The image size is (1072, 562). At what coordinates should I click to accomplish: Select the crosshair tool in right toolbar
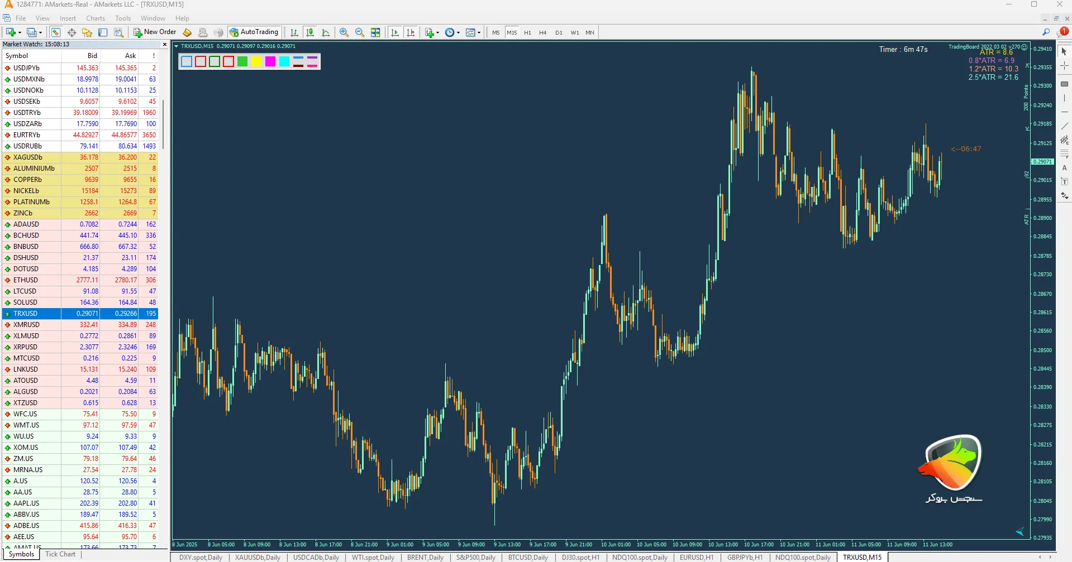pyautogui.click(x=1064, y=66)
